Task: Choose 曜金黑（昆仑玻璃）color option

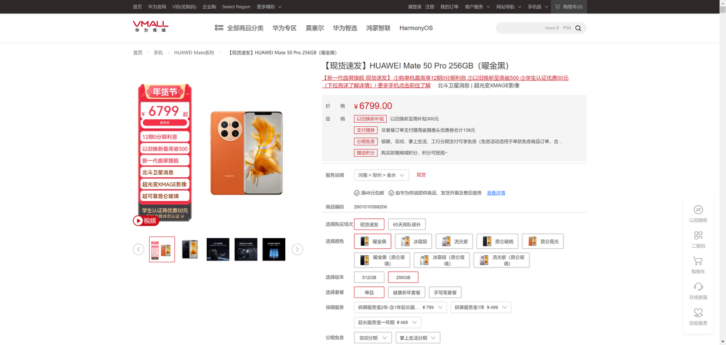Action: [382, 260]
